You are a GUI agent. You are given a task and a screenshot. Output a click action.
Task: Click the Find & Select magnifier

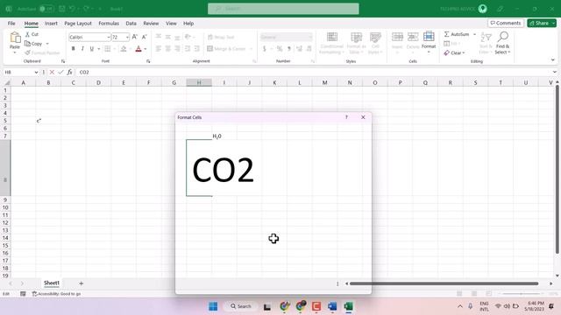pos(502,37)
